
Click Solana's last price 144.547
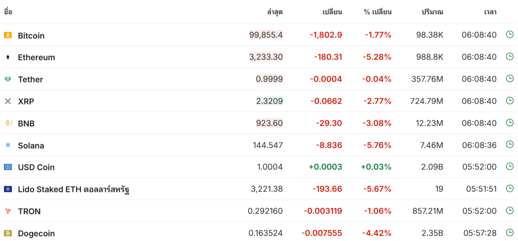(268, 145)
